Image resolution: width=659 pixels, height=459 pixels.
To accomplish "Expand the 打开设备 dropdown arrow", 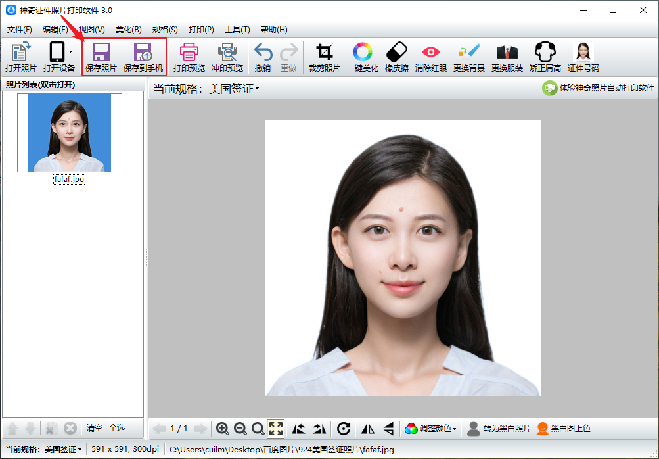I will tap(70, 51).
